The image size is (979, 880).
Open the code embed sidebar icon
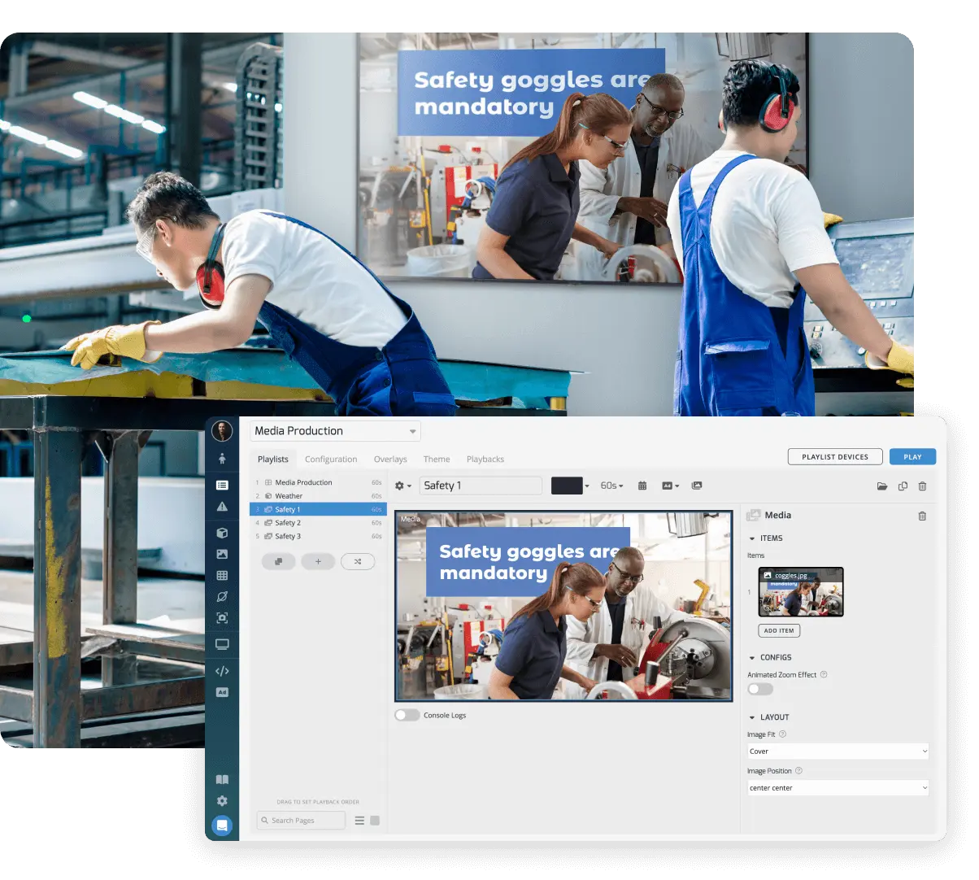click(222, 671)
